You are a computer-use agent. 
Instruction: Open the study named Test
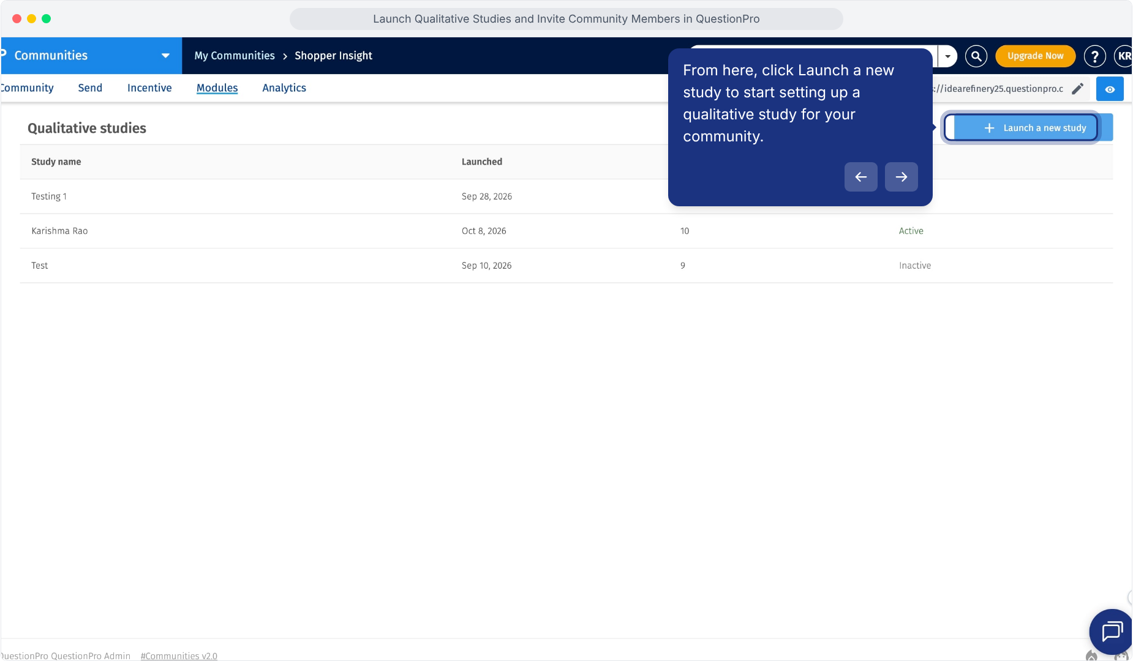click(39, 266)
